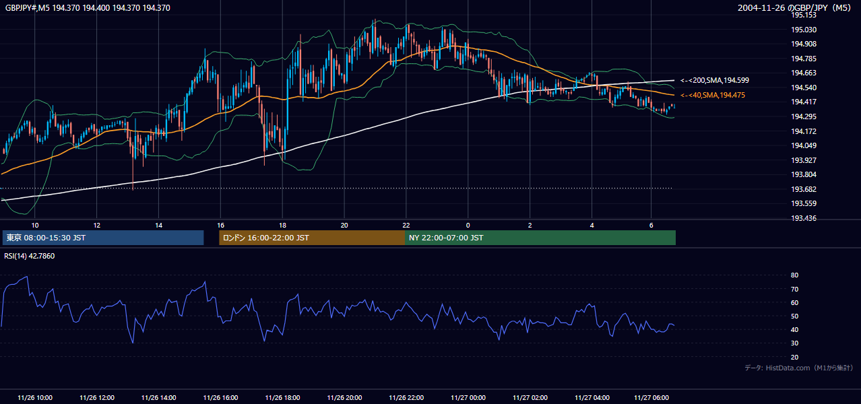
Task: Select the 2004-11-26 のGBP/JPY（M5）chart title
Action: (x=796, y=8)
